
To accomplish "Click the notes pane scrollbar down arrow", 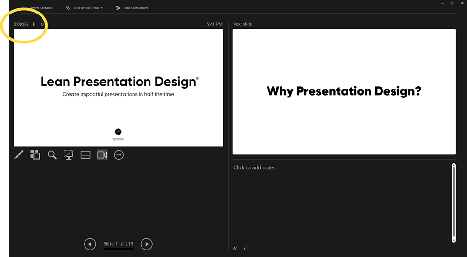I will click(x=453, y=240).
